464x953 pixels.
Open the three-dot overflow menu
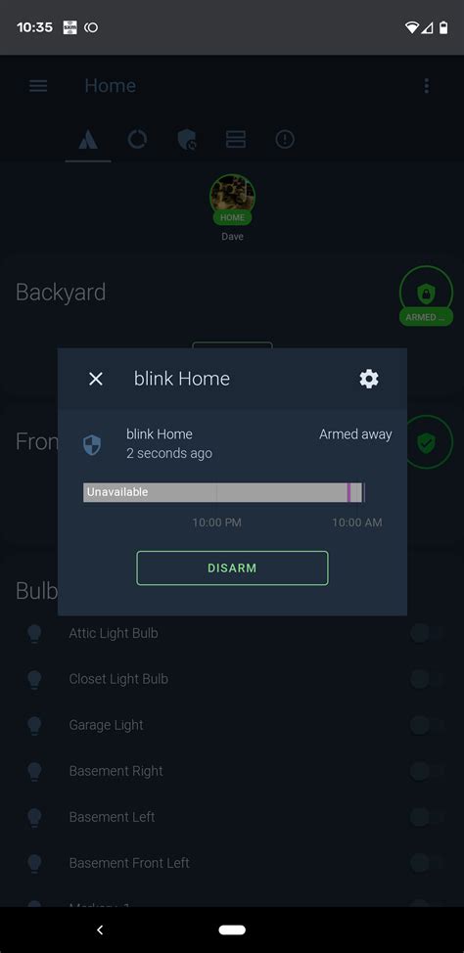pyautogui.click(x=426, y=86)
